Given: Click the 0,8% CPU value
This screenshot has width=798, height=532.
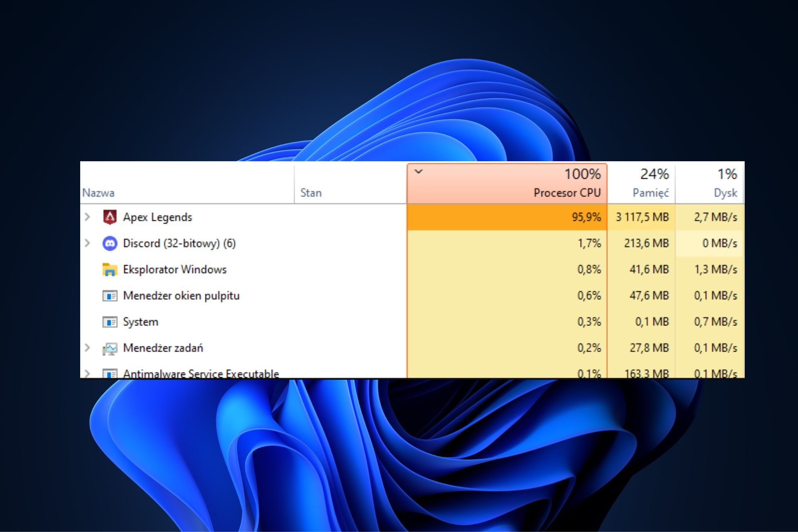Looking at the screenshot, I should [589, 269].
